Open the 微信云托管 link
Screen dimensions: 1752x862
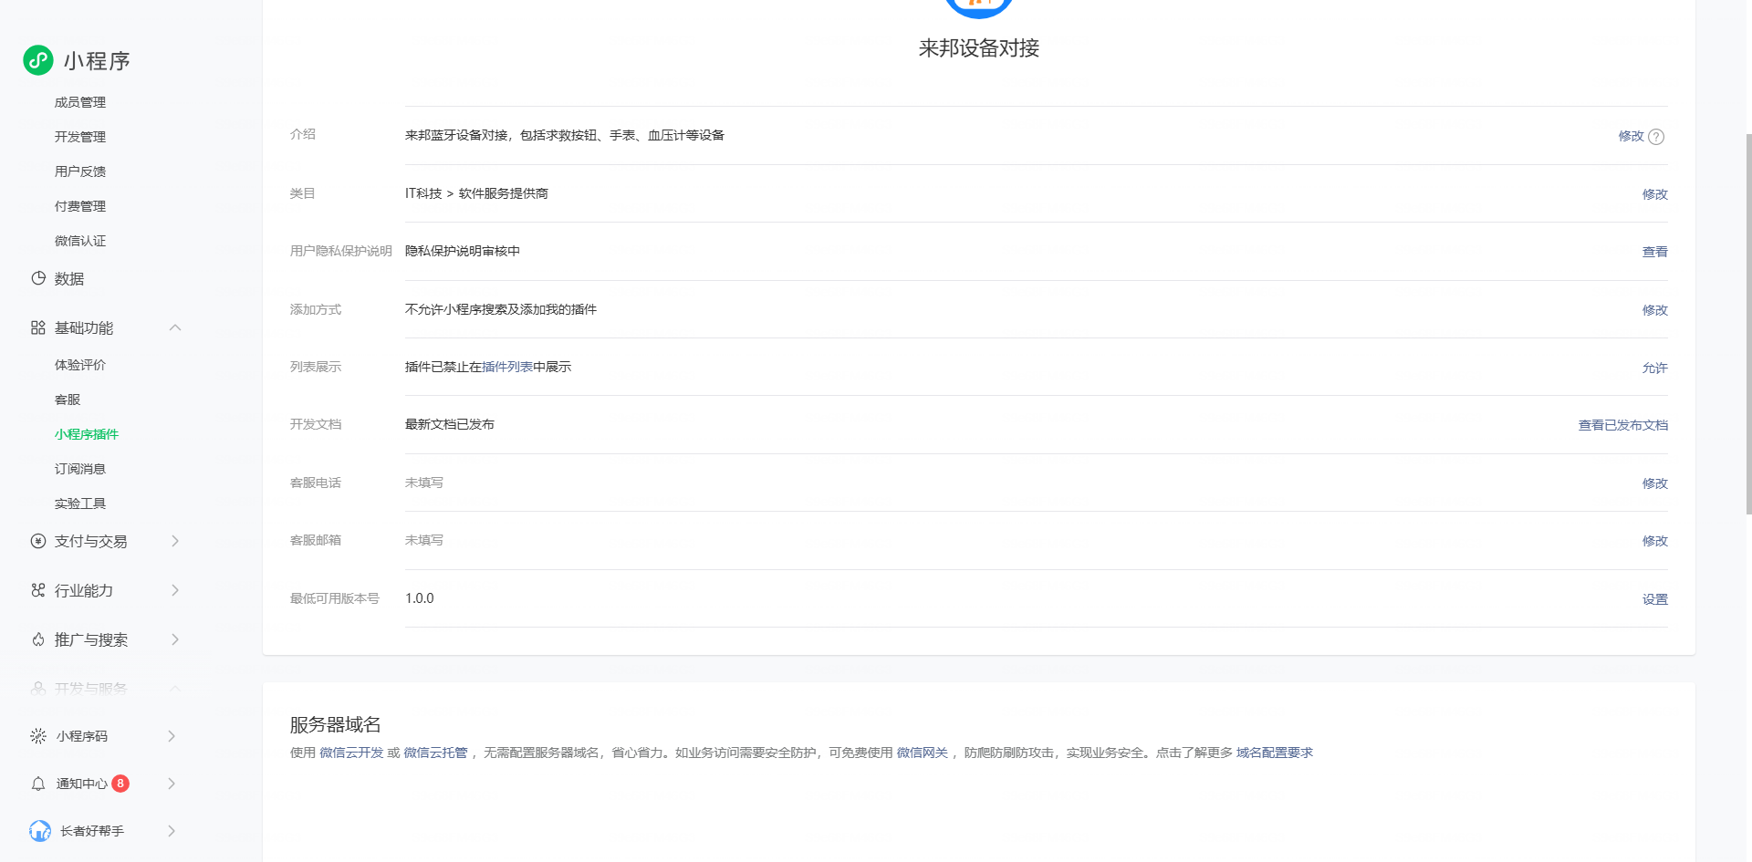point(435,753)
